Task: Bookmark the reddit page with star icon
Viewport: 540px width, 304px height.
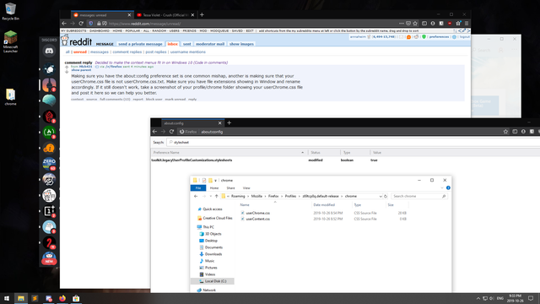Action: coord(415,24)
